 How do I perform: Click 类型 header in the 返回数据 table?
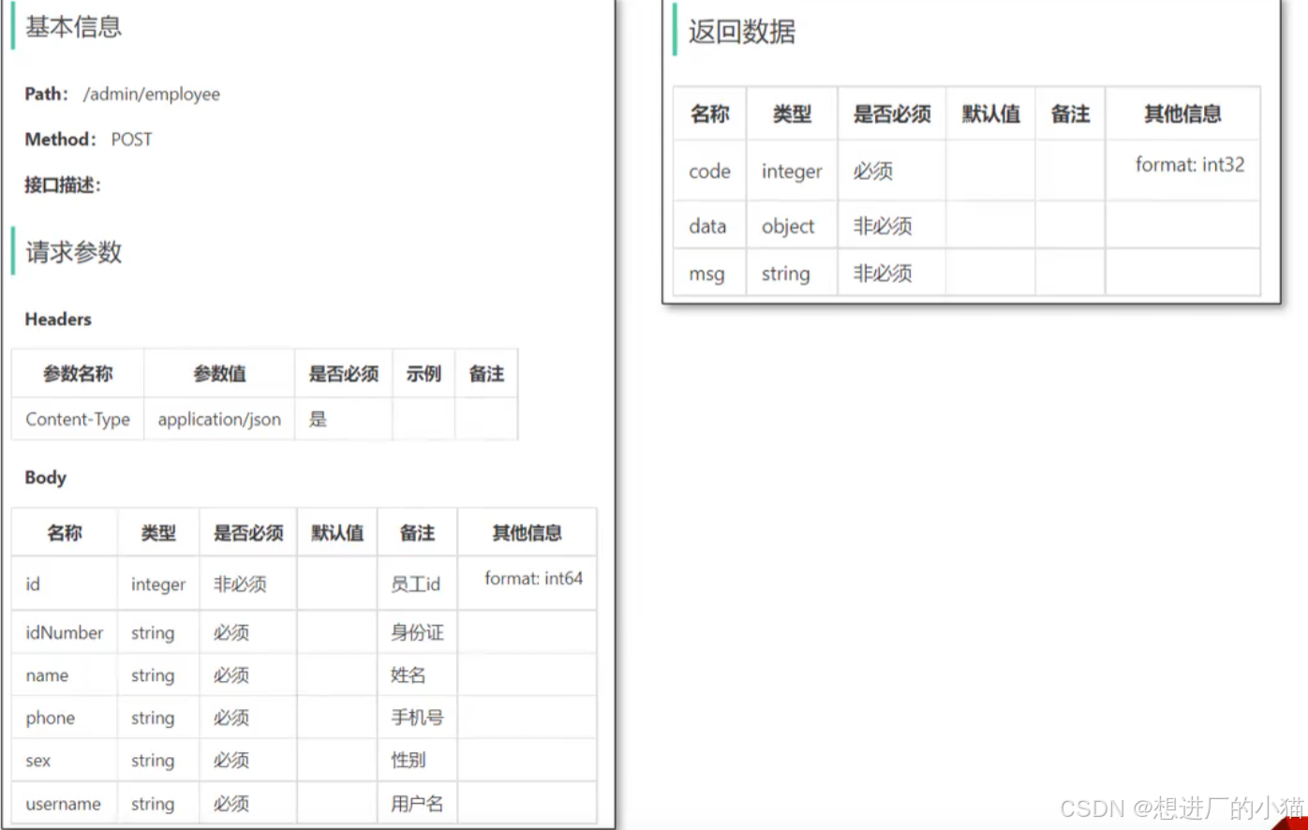coord(792,114)
